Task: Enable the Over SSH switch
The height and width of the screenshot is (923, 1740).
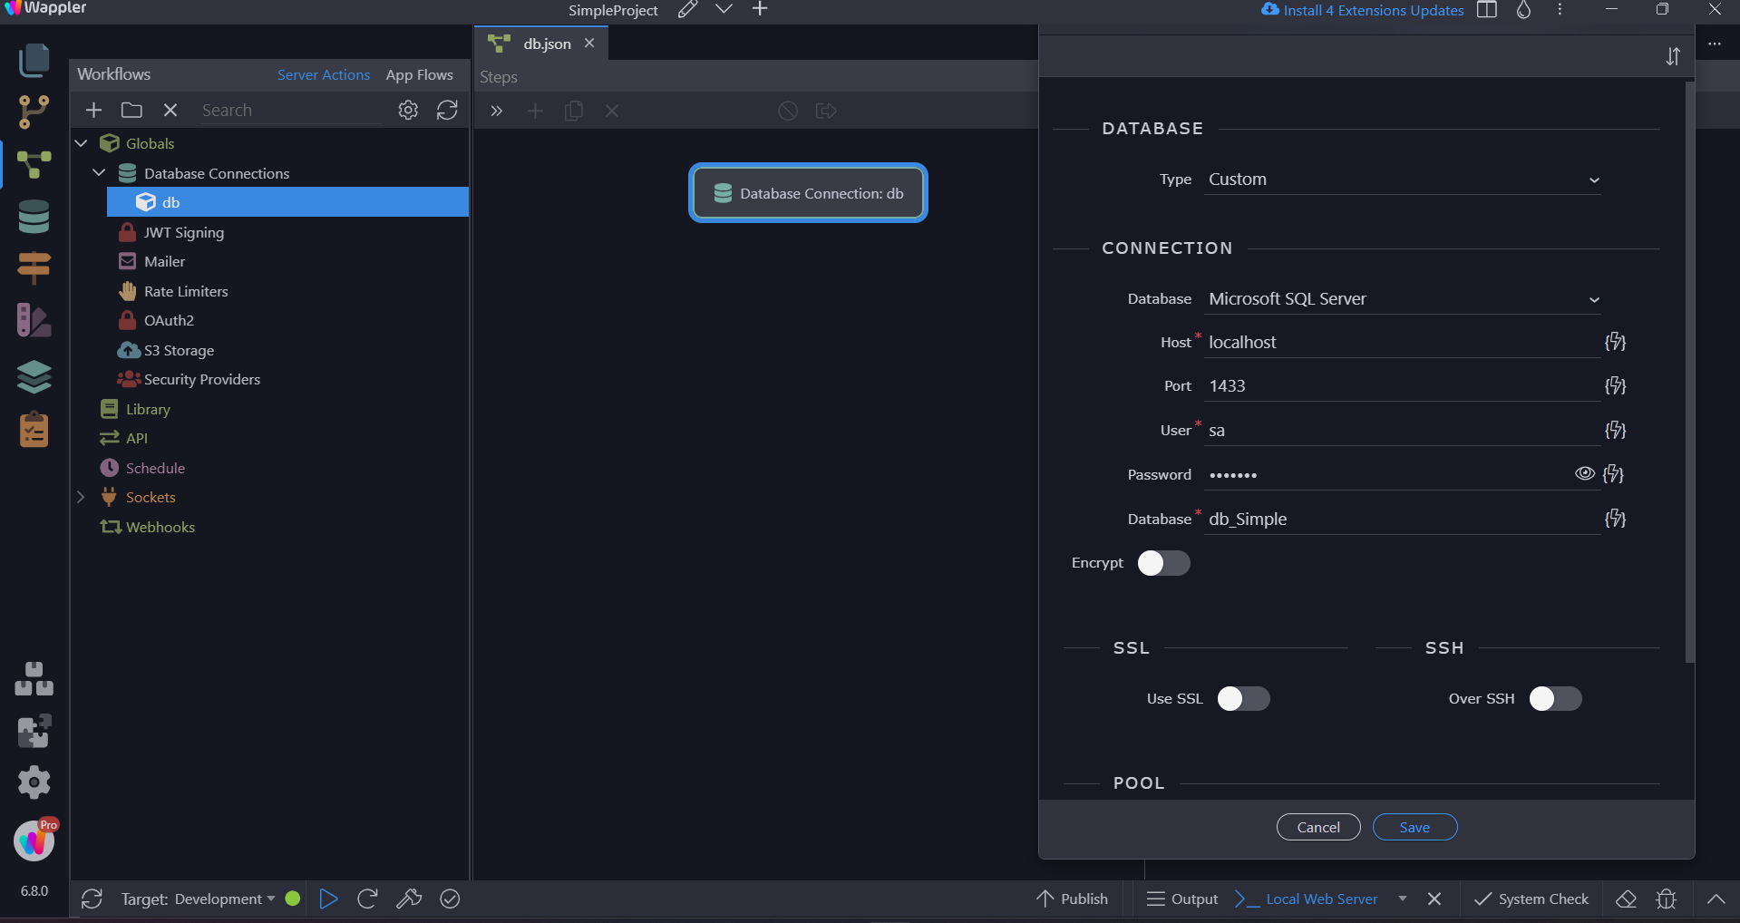Action: click(1554, 698)
